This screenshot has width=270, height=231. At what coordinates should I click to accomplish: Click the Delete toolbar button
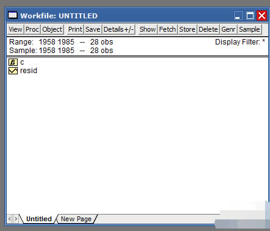[x=208, y=29]
